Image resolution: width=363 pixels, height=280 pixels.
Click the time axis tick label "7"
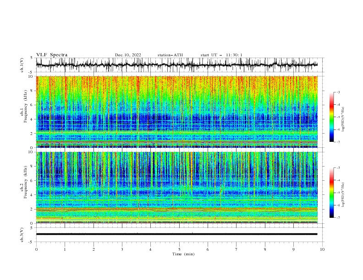pos(236,249)
